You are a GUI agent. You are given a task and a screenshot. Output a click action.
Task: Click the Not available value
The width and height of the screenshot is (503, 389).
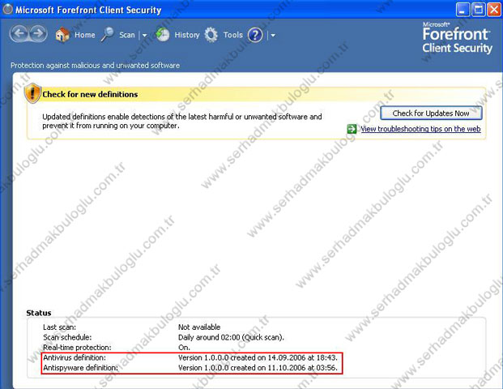tap(199, 327)
